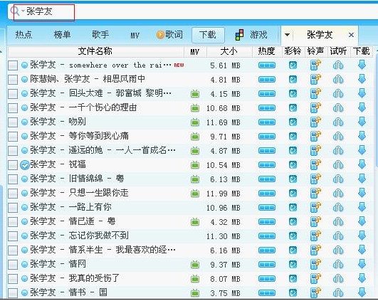378x301 pixels.
Task: Click the checked status icon beside 祝福
Action: point(25,165)
